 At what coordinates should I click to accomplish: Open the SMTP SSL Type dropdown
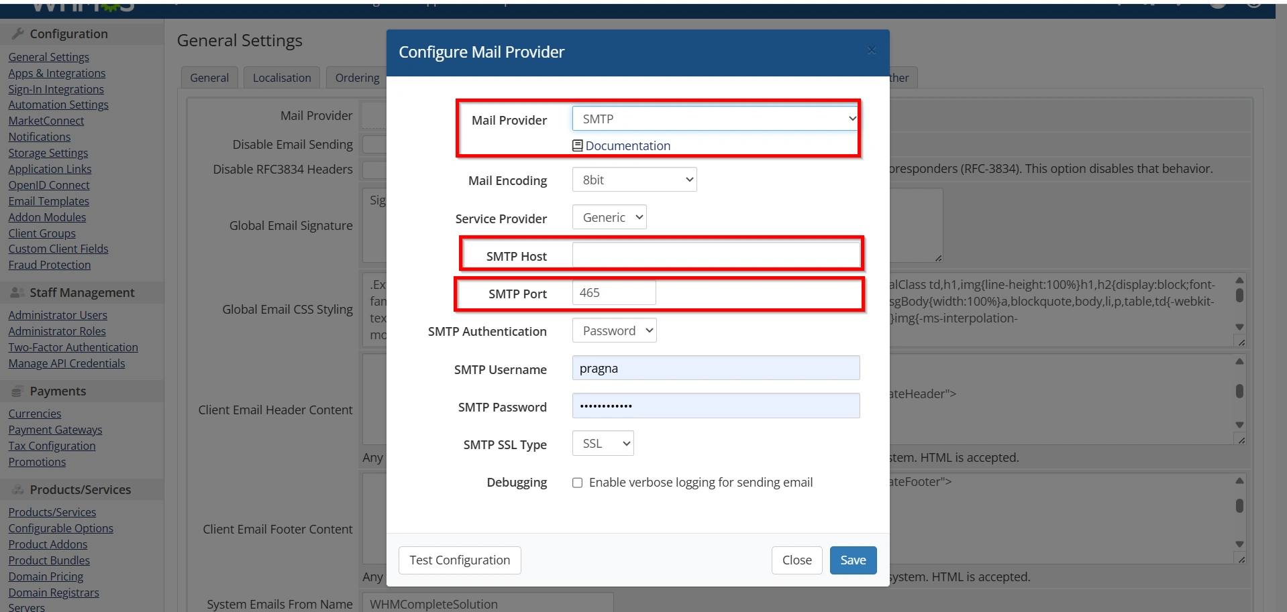(603, 444)
